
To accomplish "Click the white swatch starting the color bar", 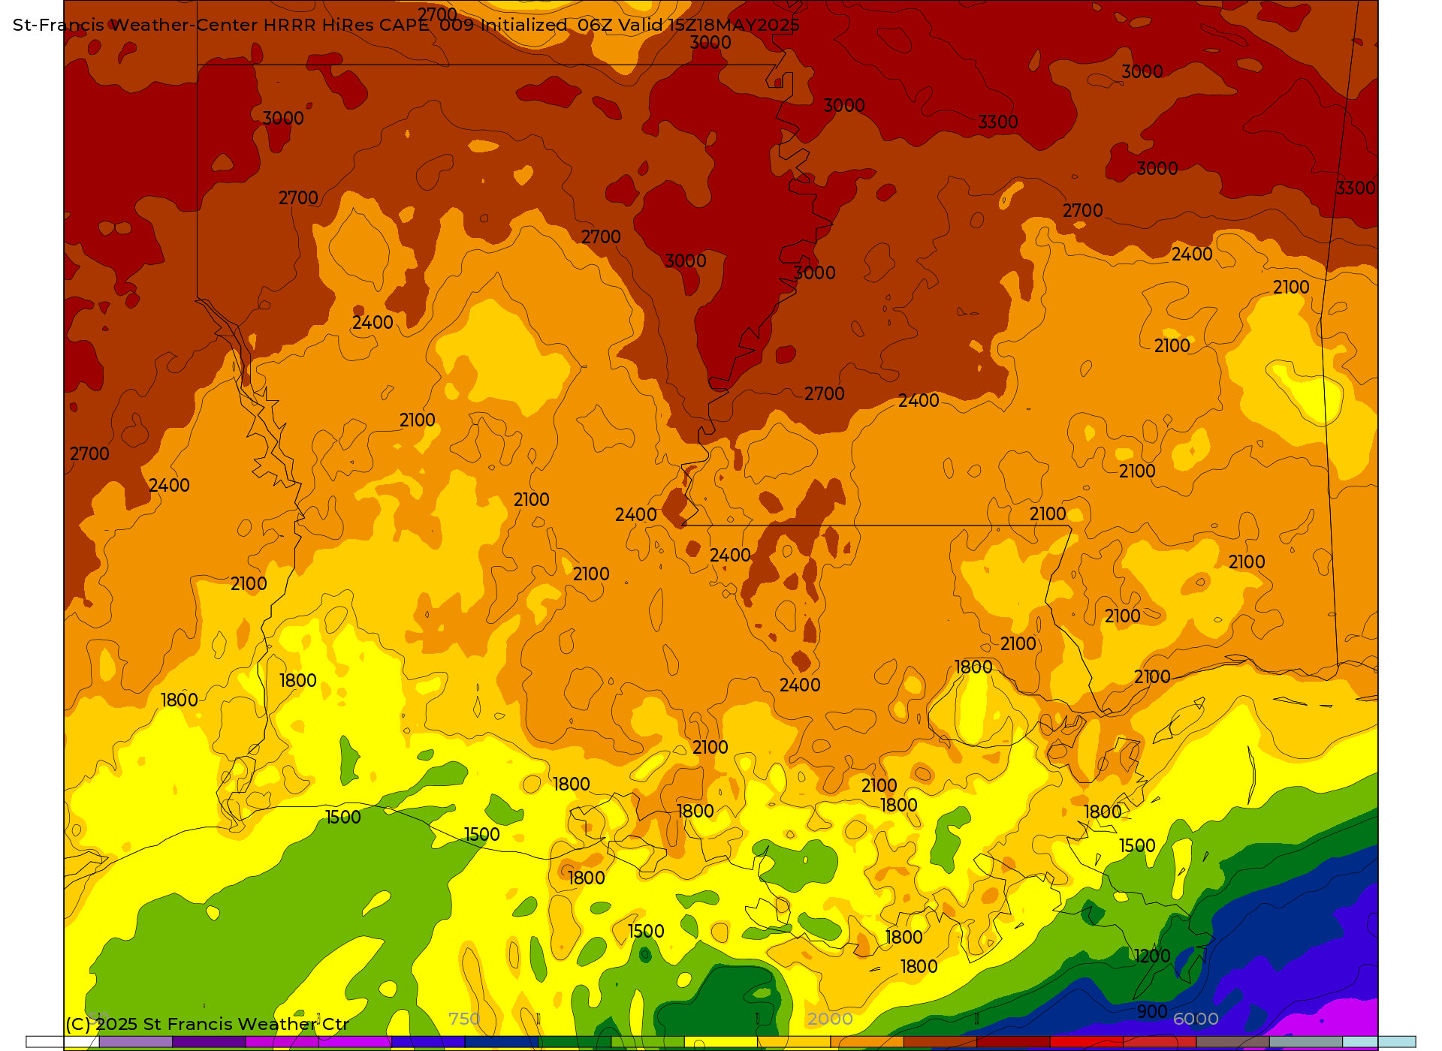I will [62, 1042].
